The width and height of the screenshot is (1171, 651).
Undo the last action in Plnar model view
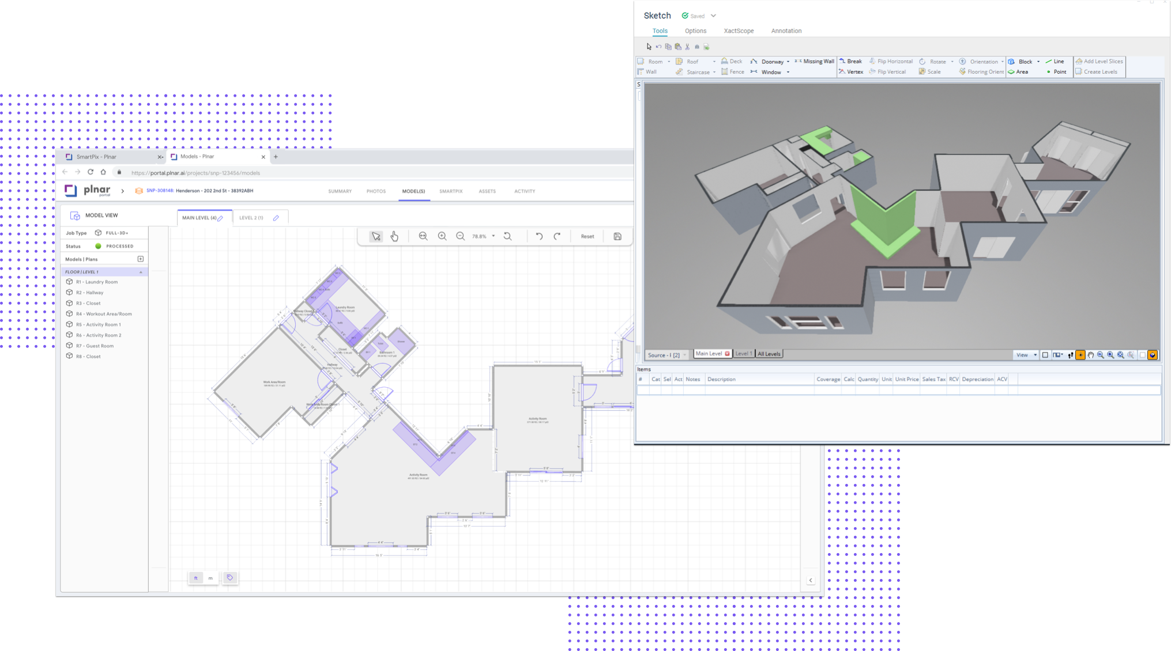[539, 236]
